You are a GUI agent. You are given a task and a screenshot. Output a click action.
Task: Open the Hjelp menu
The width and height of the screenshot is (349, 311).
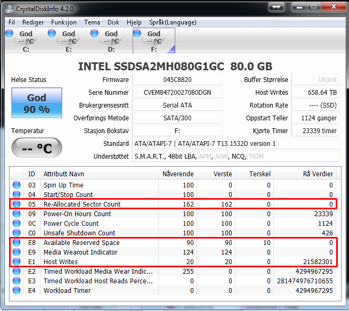(x=134, y=22)
